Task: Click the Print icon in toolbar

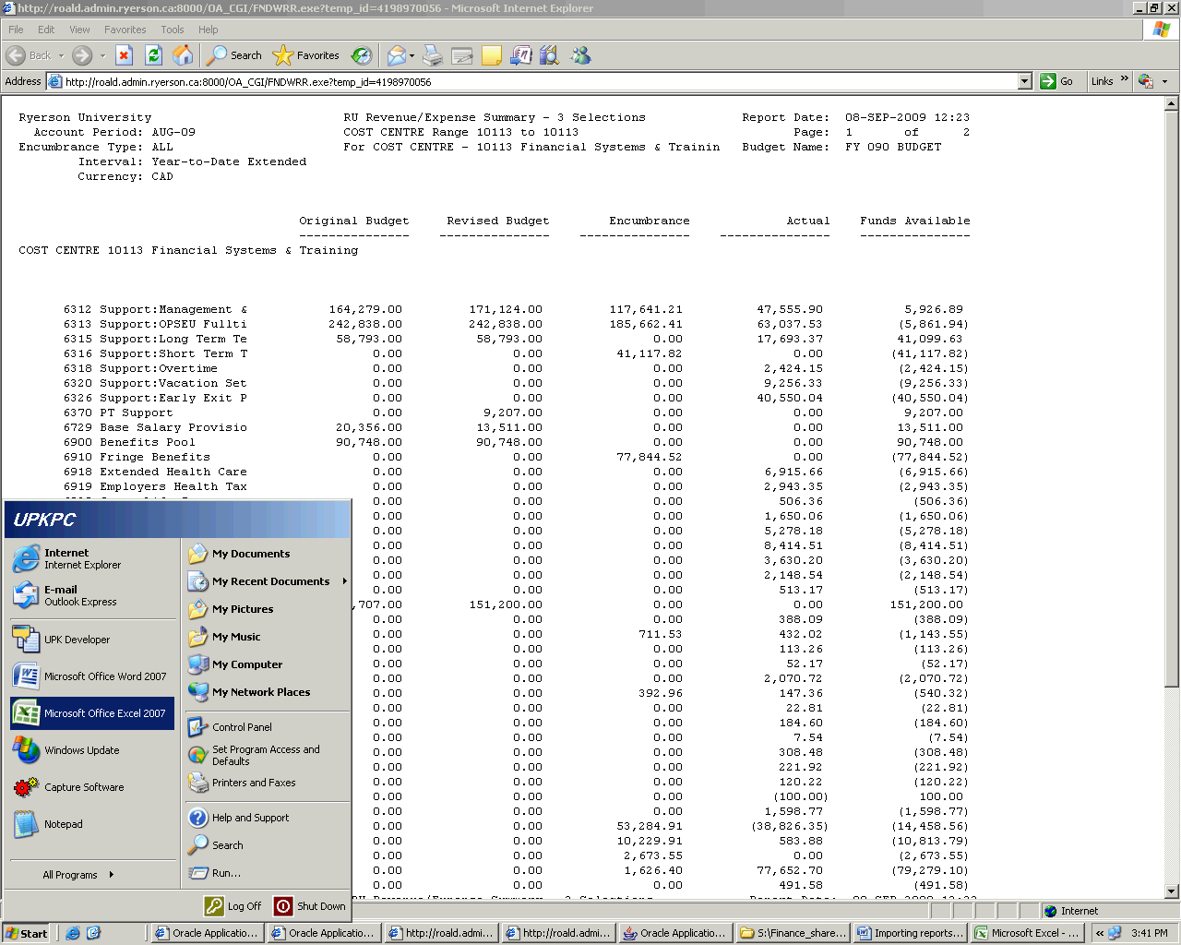Action: pos(433,55)
